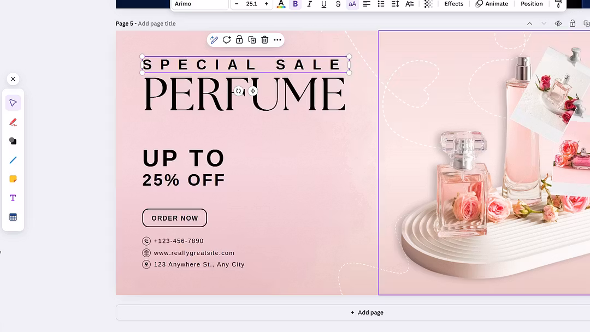Lock Page 5 with page lock icon
The height and width of the screenshot is (332, 590).
573,23
